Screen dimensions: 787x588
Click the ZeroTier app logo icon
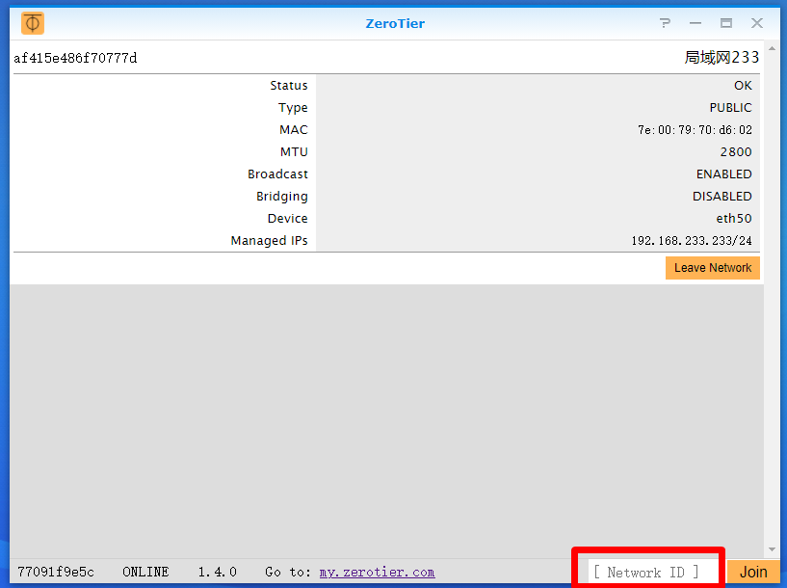pyautogui.click(x=33, y=23)
